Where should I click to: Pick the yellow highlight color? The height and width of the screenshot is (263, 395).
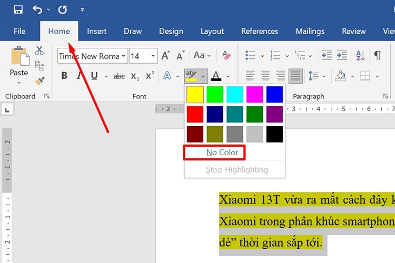[x=195, y=94]
